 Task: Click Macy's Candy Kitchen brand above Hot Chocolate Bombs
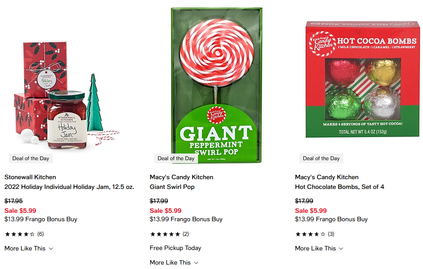pos(327,177)
